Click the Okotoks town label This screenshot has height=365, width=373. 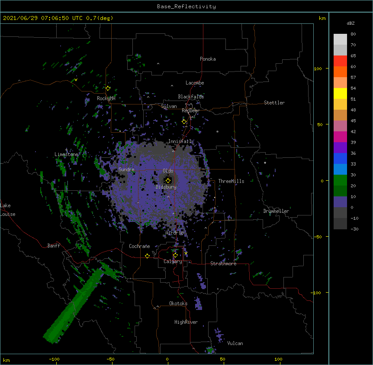pyautogui.click(x=178, y=303)
